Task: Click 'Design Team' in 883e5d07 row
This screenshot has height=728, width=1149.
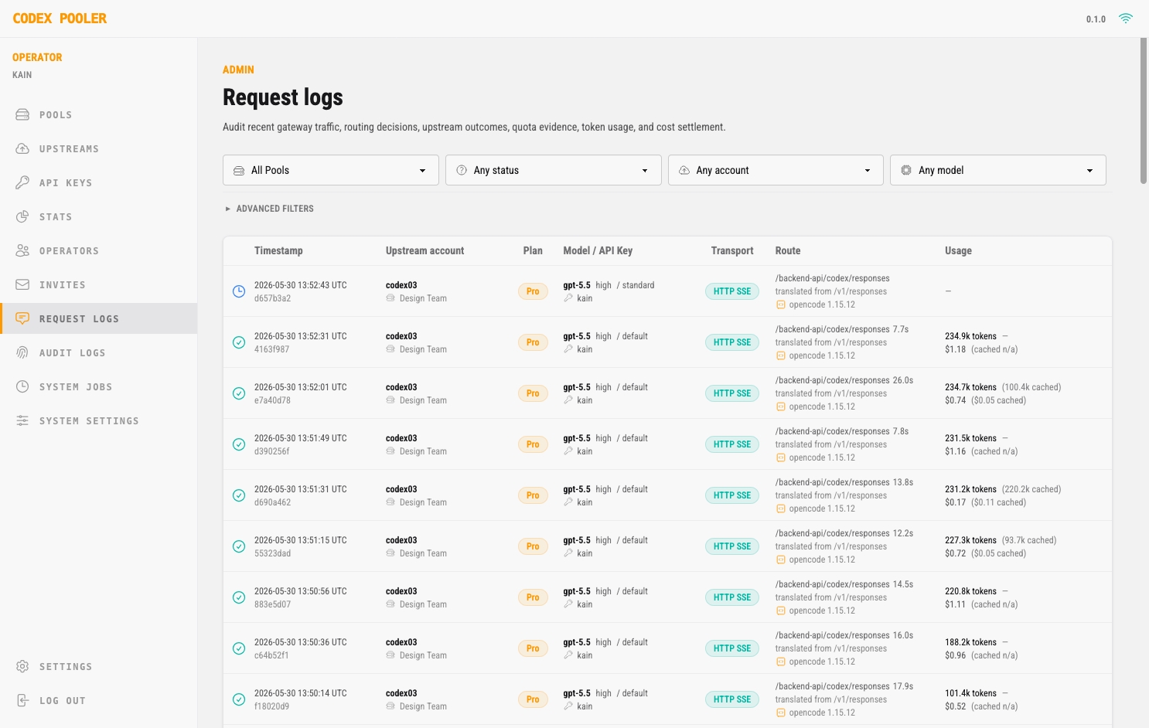Action: click(x=423, y=604)
